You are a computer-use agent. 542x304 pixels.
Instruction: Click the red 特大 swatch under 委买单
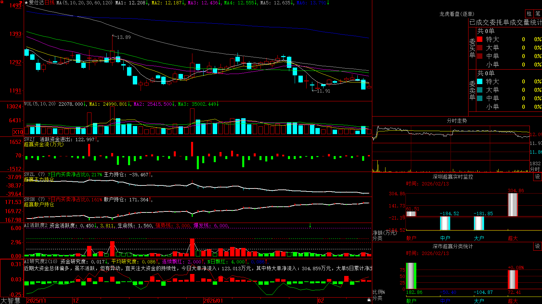[x=480, y=39]
